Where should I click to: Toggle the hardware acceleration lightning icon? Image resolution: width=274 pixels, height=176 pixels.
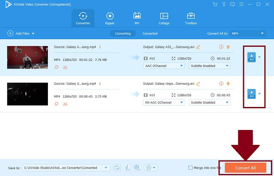tap(127, 167)
